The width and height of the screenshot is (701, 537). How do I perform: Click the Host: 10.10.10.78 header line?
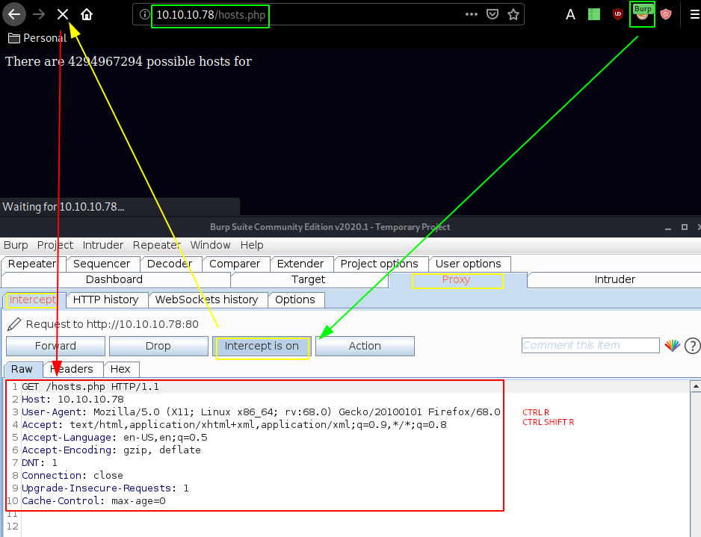(73, 400)
